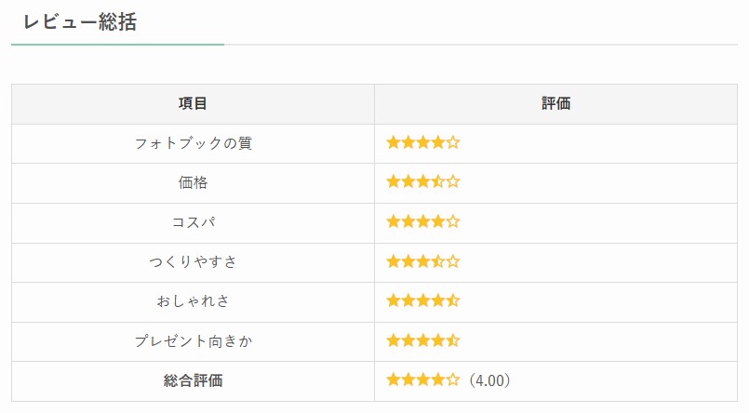Select the 価格 label cell
This screenshot has width=749, height=413.
coord(193,183)
